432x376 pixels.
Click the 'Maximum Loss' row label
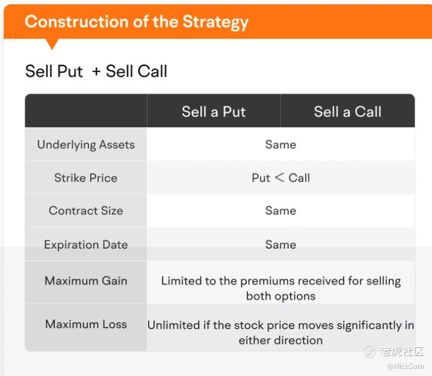pyautogui.click(x=86, y=324)
